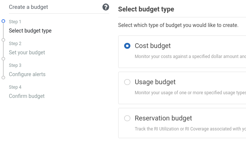
Task: Select the Step 1 progress circle
Action: click(3, 21)
